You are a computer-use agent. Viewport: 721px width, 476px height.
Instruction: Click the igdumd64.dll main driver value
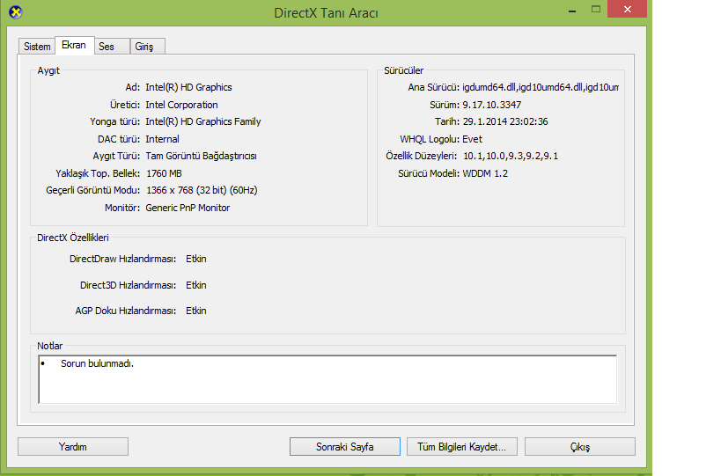point(541,87)
